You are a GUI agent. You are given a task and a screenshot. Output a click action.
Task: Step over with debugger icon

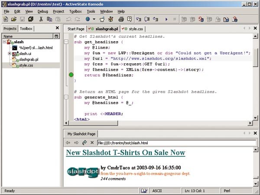[x=147, y=19]
